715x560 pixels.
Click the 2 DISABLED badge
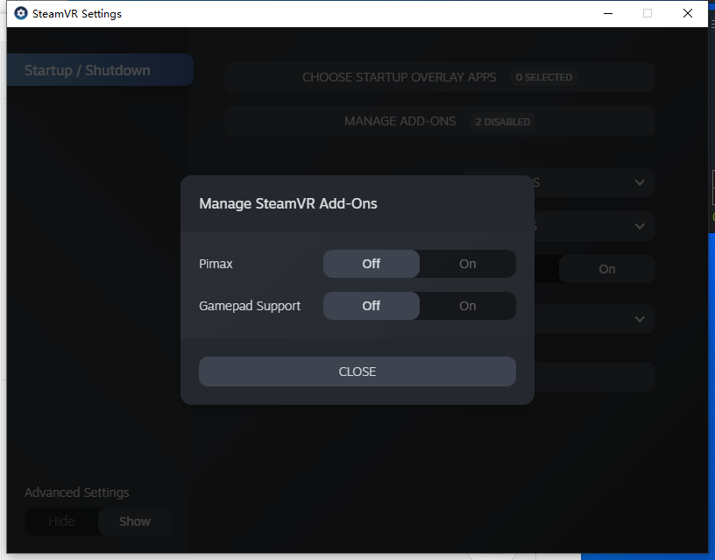coord(502,122)
